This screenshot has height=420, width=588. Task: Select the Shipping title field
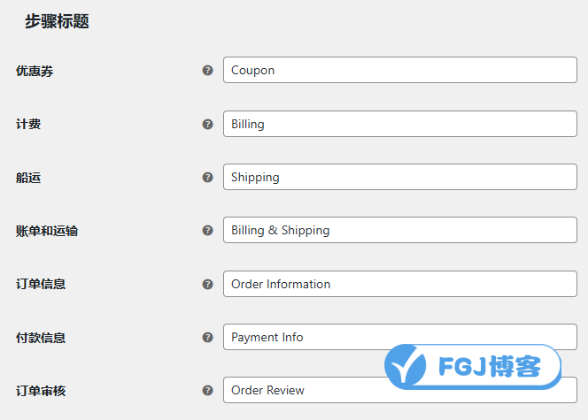click(x=399, y=177)
